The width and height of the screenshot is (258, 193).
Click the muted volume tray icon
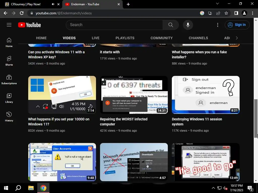(225, 188)
